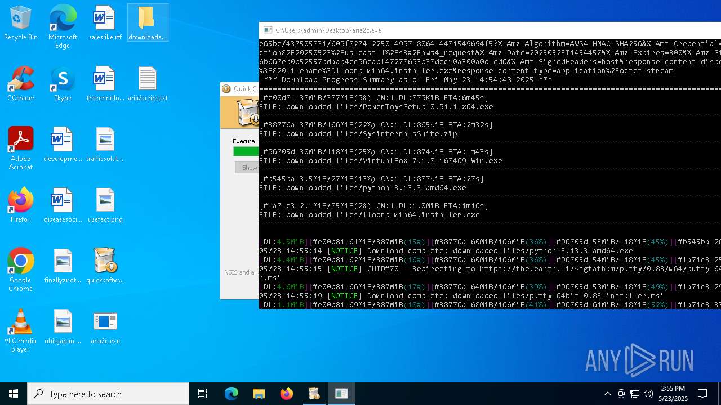Viewport: 721px width, 405px height.
Task: Open Task View in taskbar
Action: [203, 394]
